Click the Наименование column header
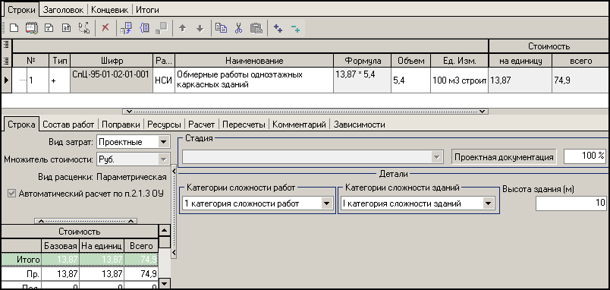Image resolution: width=610 pixels, height=290 pixels. (254, 61)
